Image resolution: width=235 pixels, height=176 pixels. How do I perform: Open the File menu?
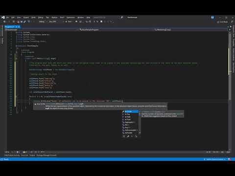[x=7, y=18]
